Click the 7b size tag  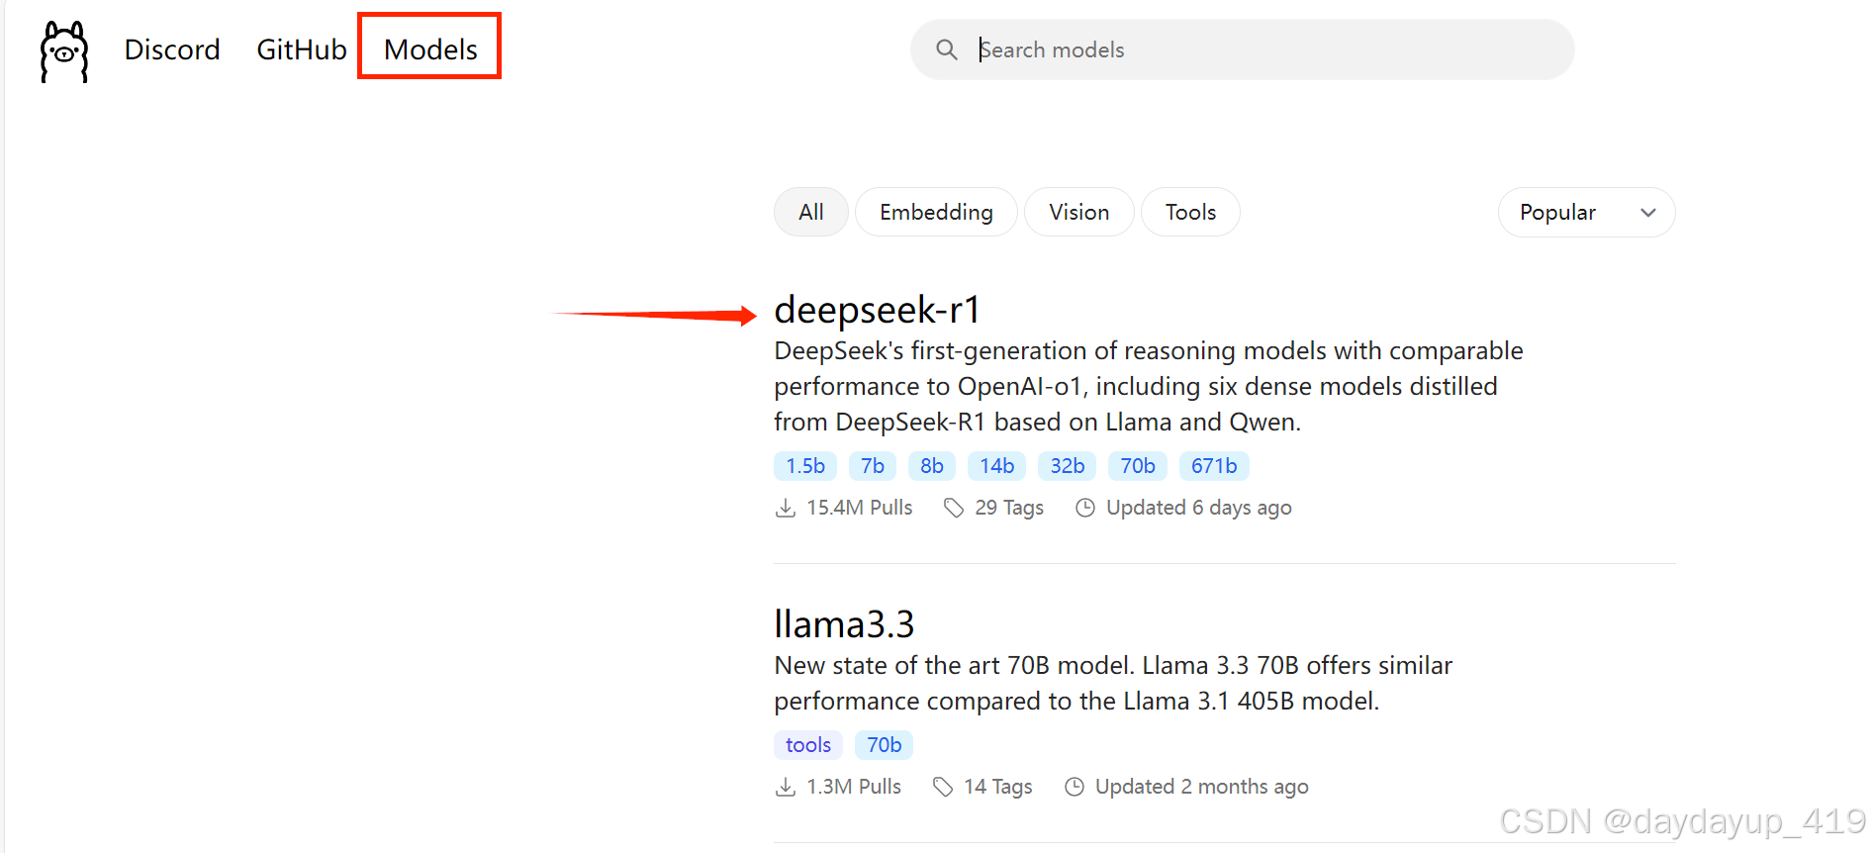[x=873, y=466]
